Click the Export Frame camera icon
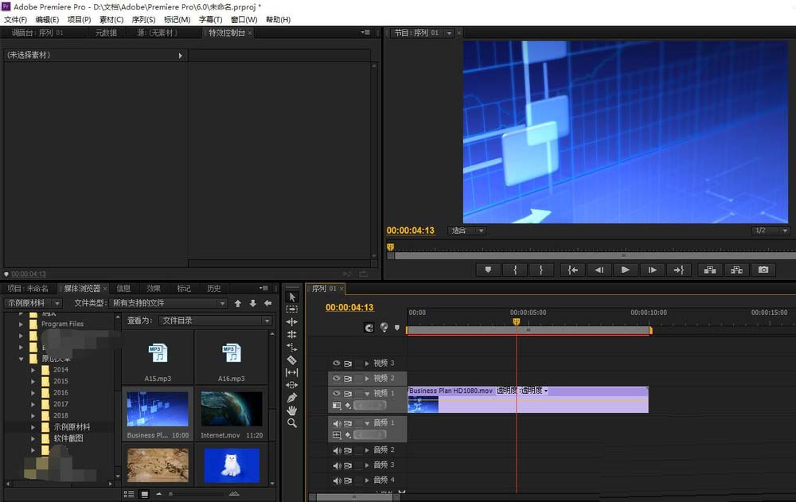The height and width of the screenshot is (502, 796). point(763,270)
